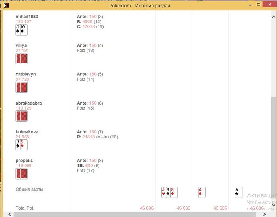Click stack value 130 107
Screen dimensions: 277x217
pos(23,22)
